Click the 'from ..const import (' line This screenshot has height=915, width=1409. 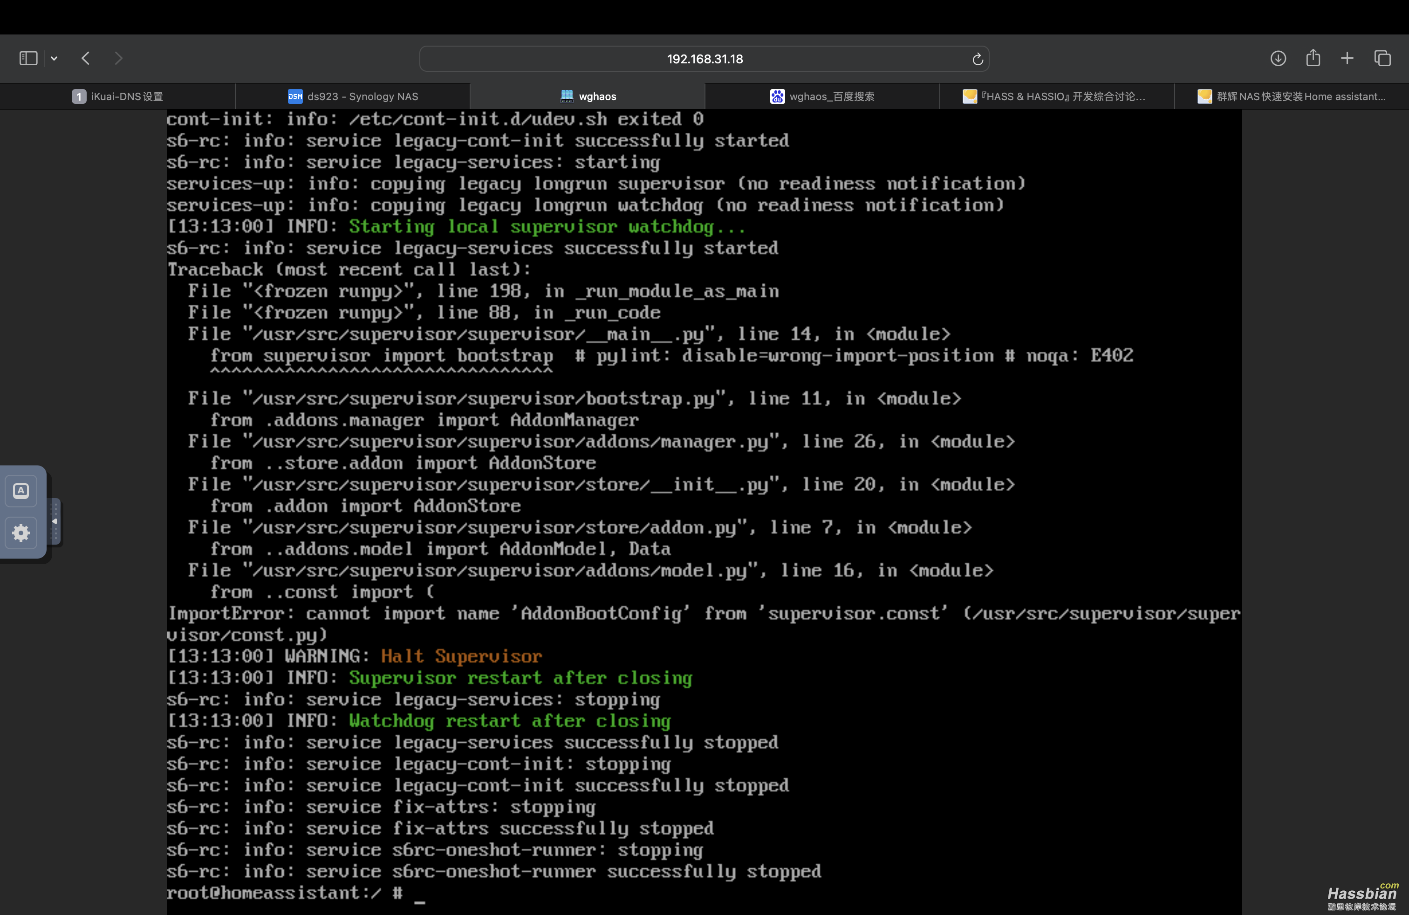click(x=322, y=593)
